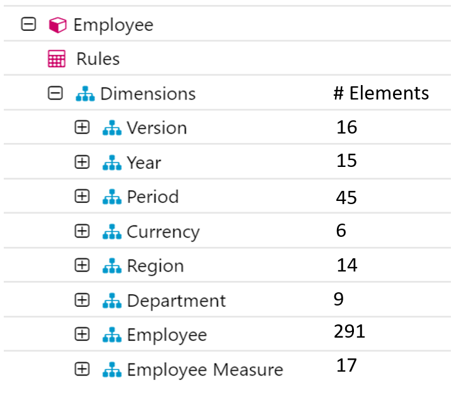
Task: Click the Region dimension icon
Action: point(111,265)
